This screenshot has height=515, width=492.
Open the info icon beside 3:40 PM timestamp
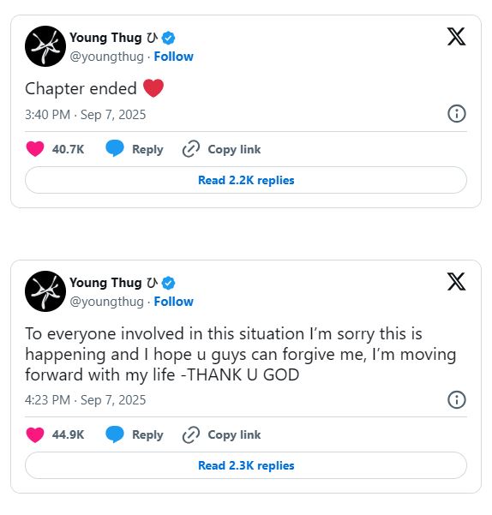pyautogui.click(x=457, y=114)
